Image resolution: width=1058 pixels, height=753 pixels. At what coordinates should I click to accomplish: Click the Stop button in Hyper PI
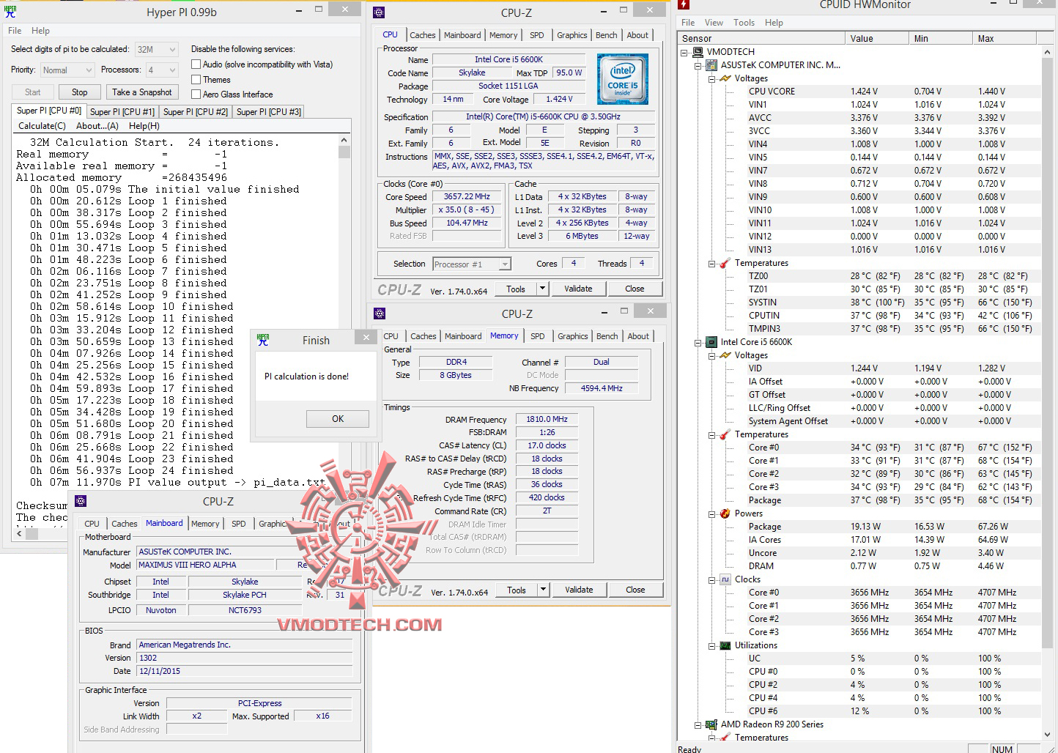click(80, 92)
